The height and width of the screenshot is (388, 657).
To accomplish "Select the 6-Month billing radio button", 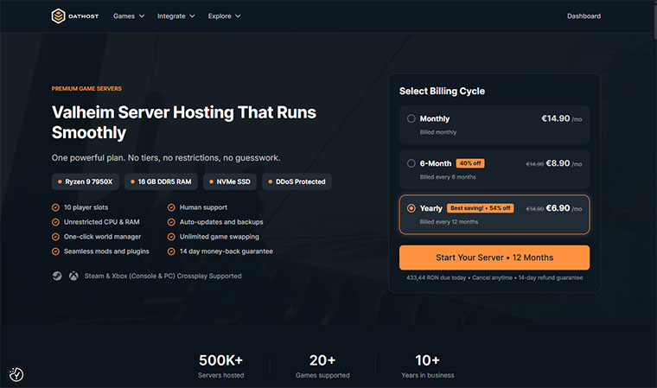I will pyautogui.click(x=411, y=163).
